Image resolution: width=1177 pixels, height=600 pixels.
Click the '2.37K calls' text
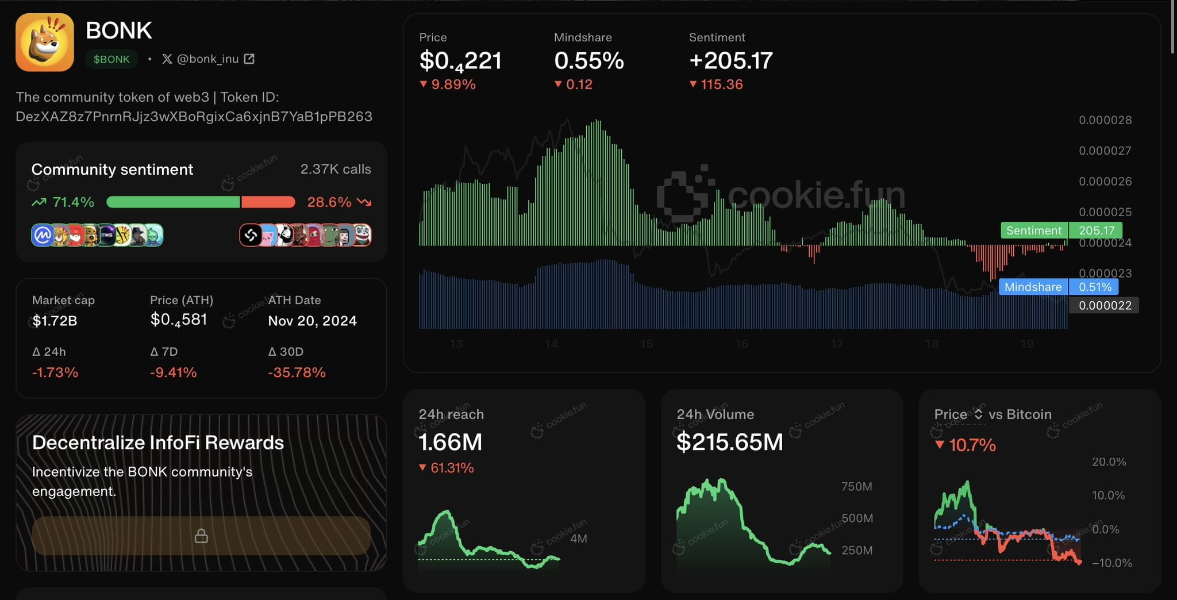(336, 169)
